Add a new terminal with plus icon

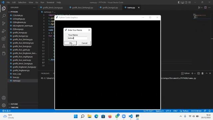[192, 73]
